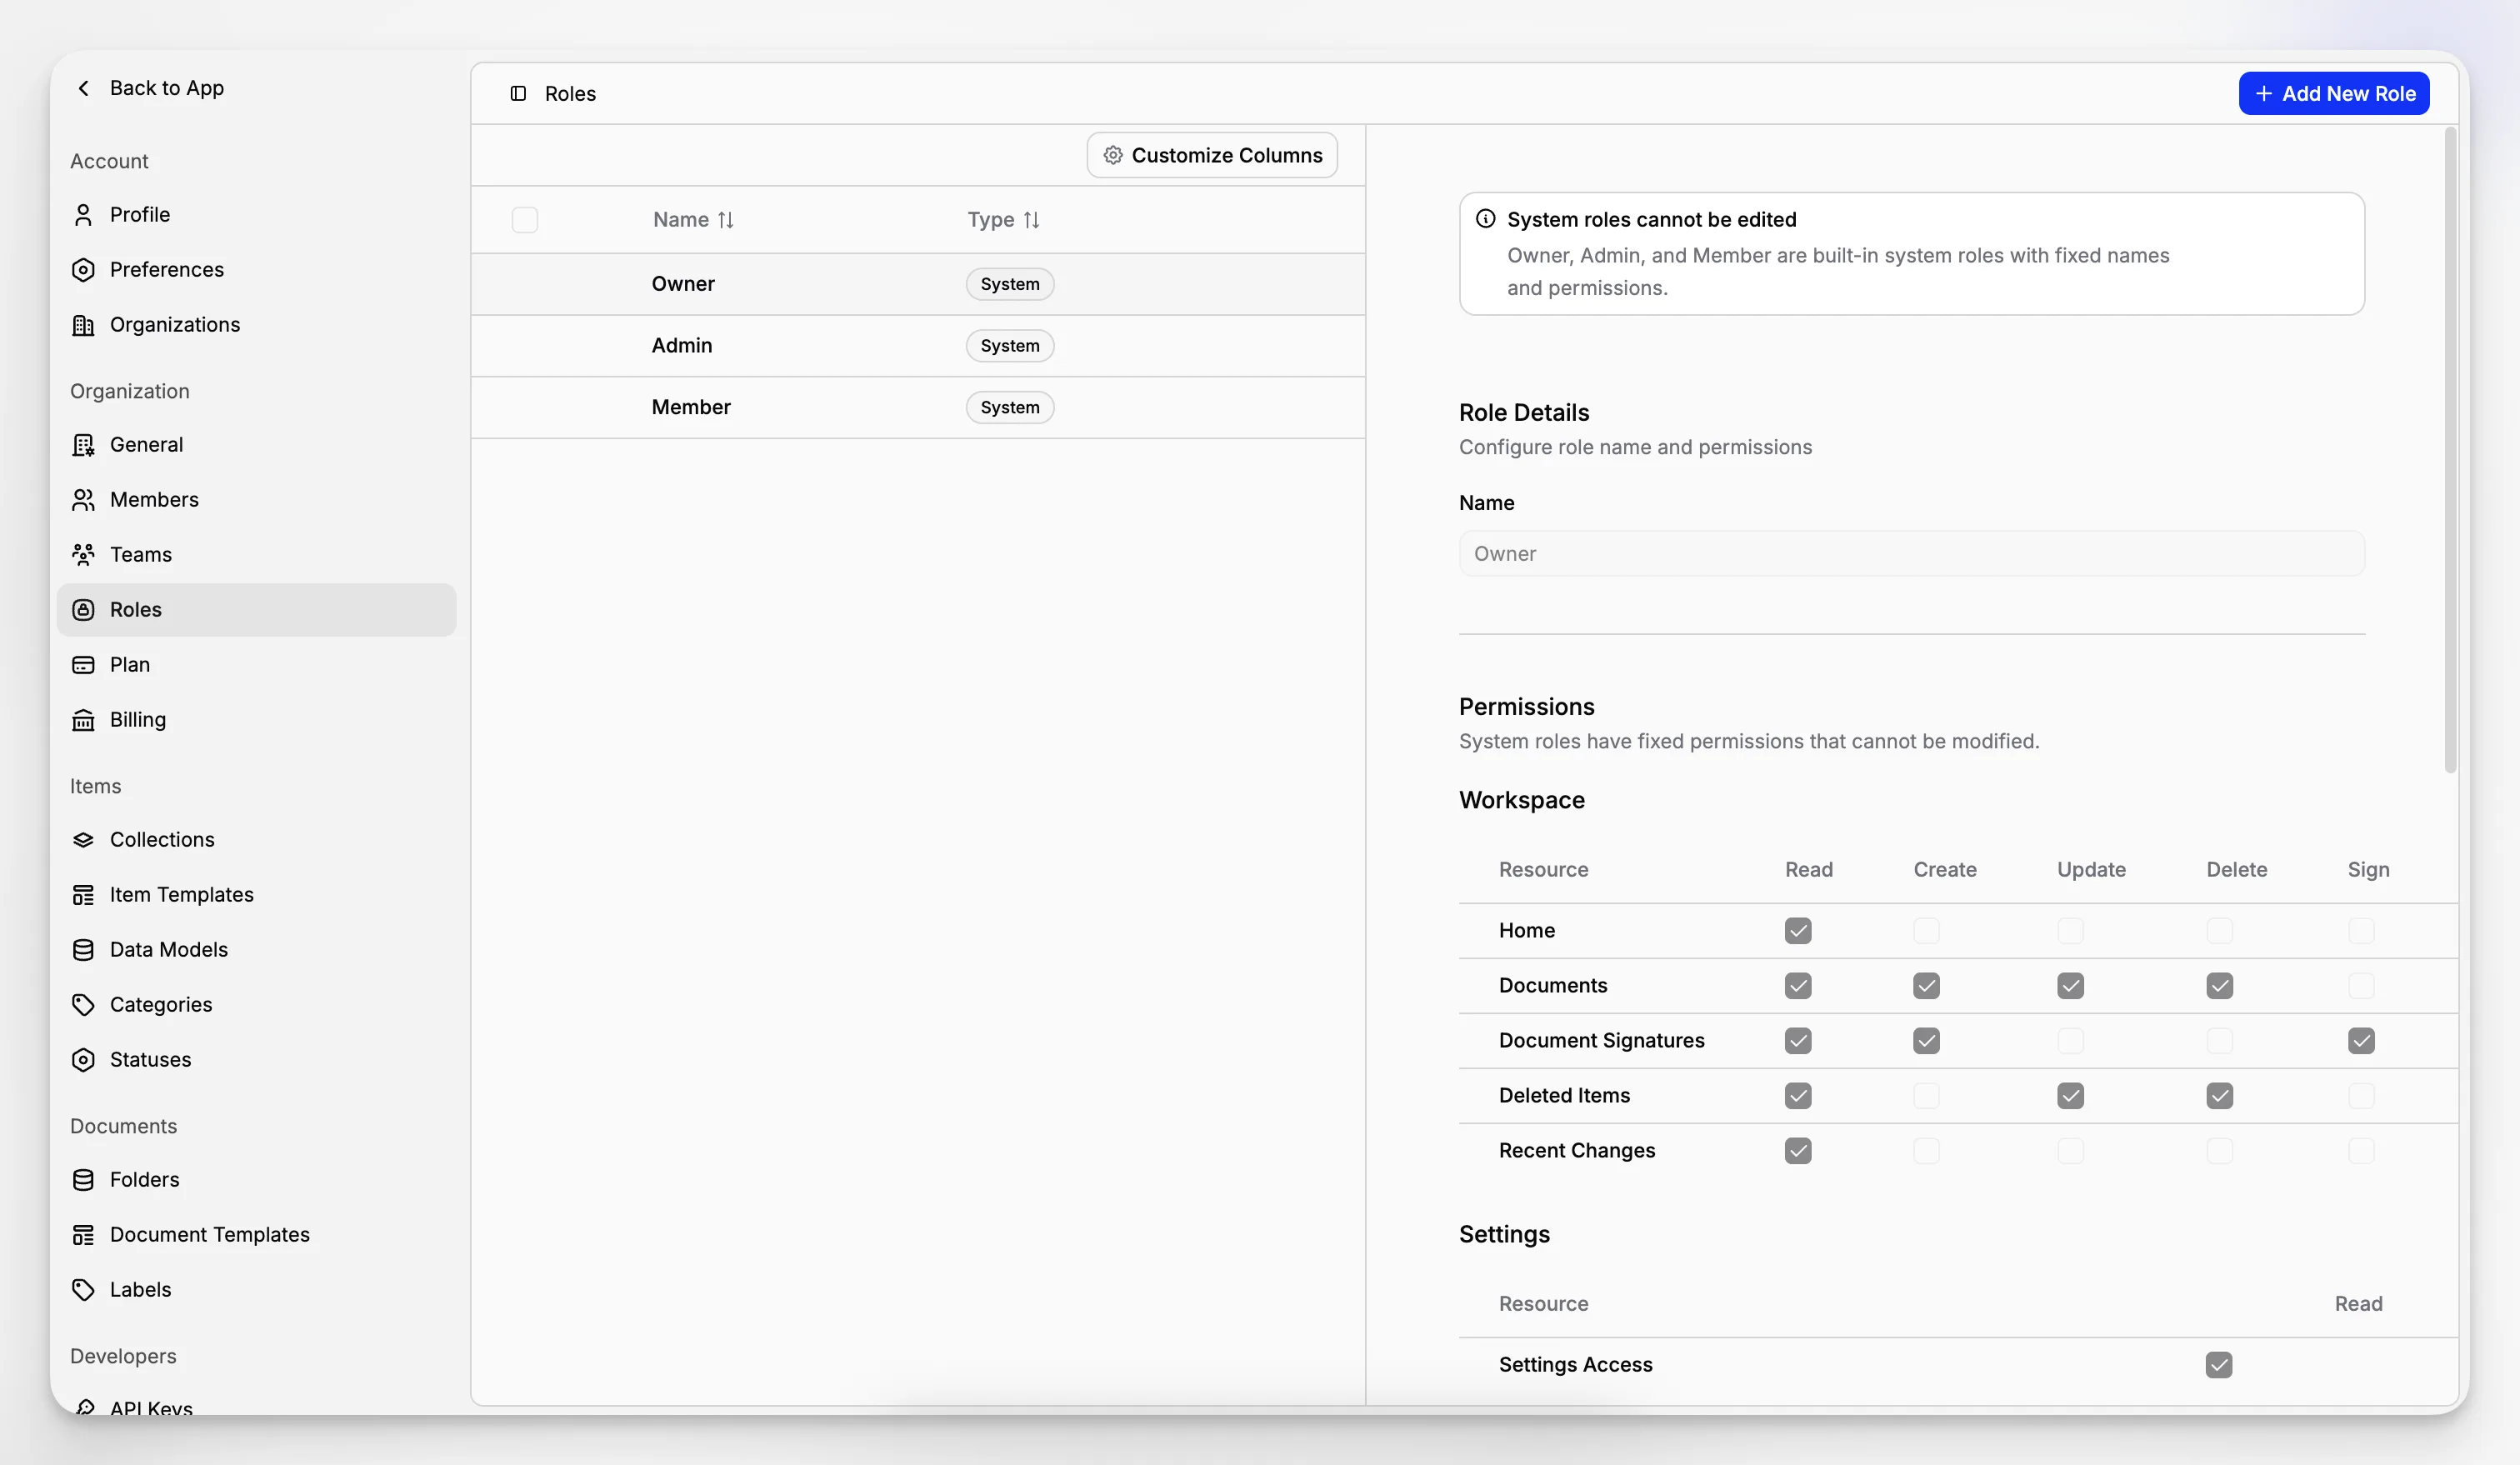Image resolution: width=2520 pixels, height=1465 pixels.
Task: Click the Statuses hexagon icon
Action: coord(84,1060)
